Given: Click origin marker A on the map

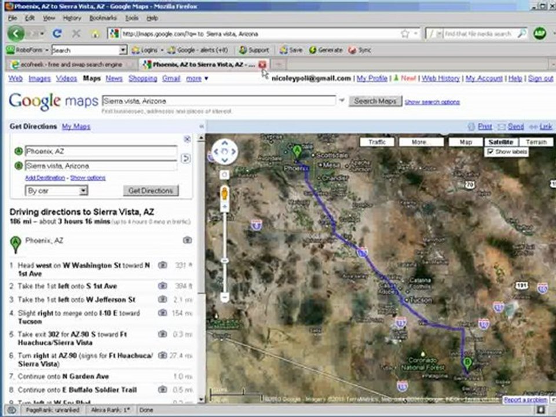Looking at the screenshot, I should tap(297, 152).
